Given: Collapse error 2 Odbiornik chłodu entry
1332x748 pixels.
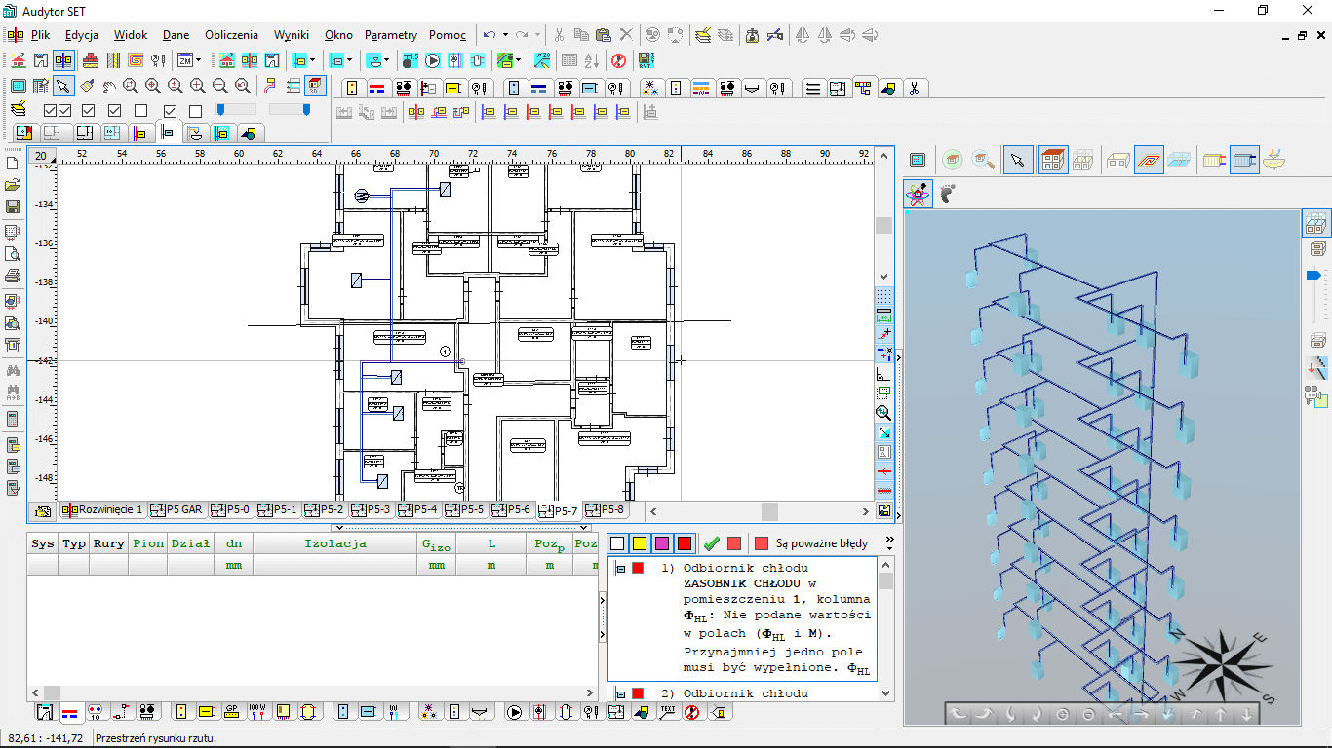Looking at the screenshot, I should pyautogui.click(x=619, y=693).
